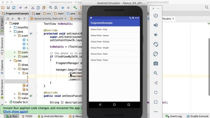The height and width of the screenshot is (118, 210).
Task: Tap 'Chess Piece - Knight' in emulator
Action: coord(115,48)
